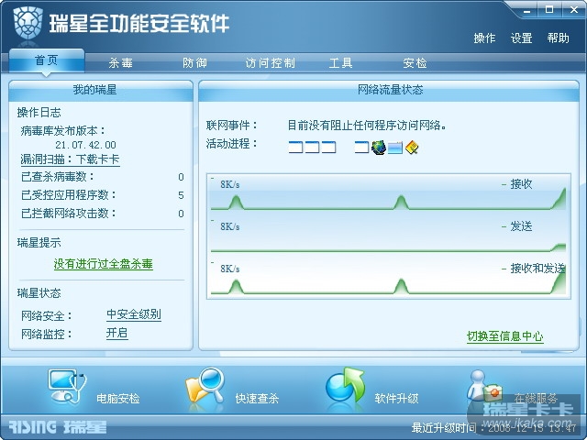Open the 防御 tab

[x=194, y=63]
